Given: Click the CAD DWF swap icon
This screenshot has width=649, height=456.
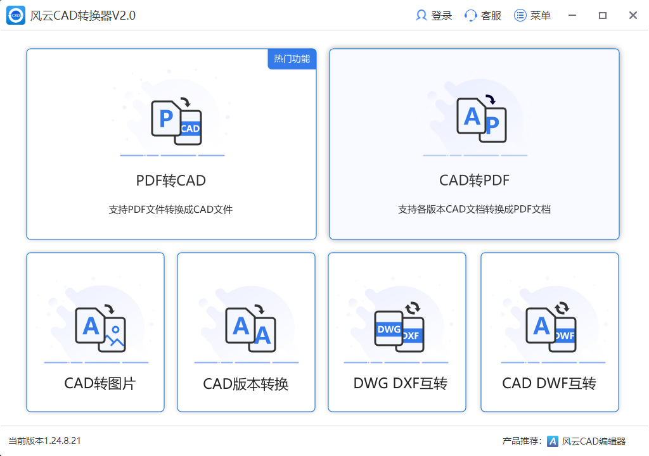Looking at the screenshot, I should click(x=551, y=327).
